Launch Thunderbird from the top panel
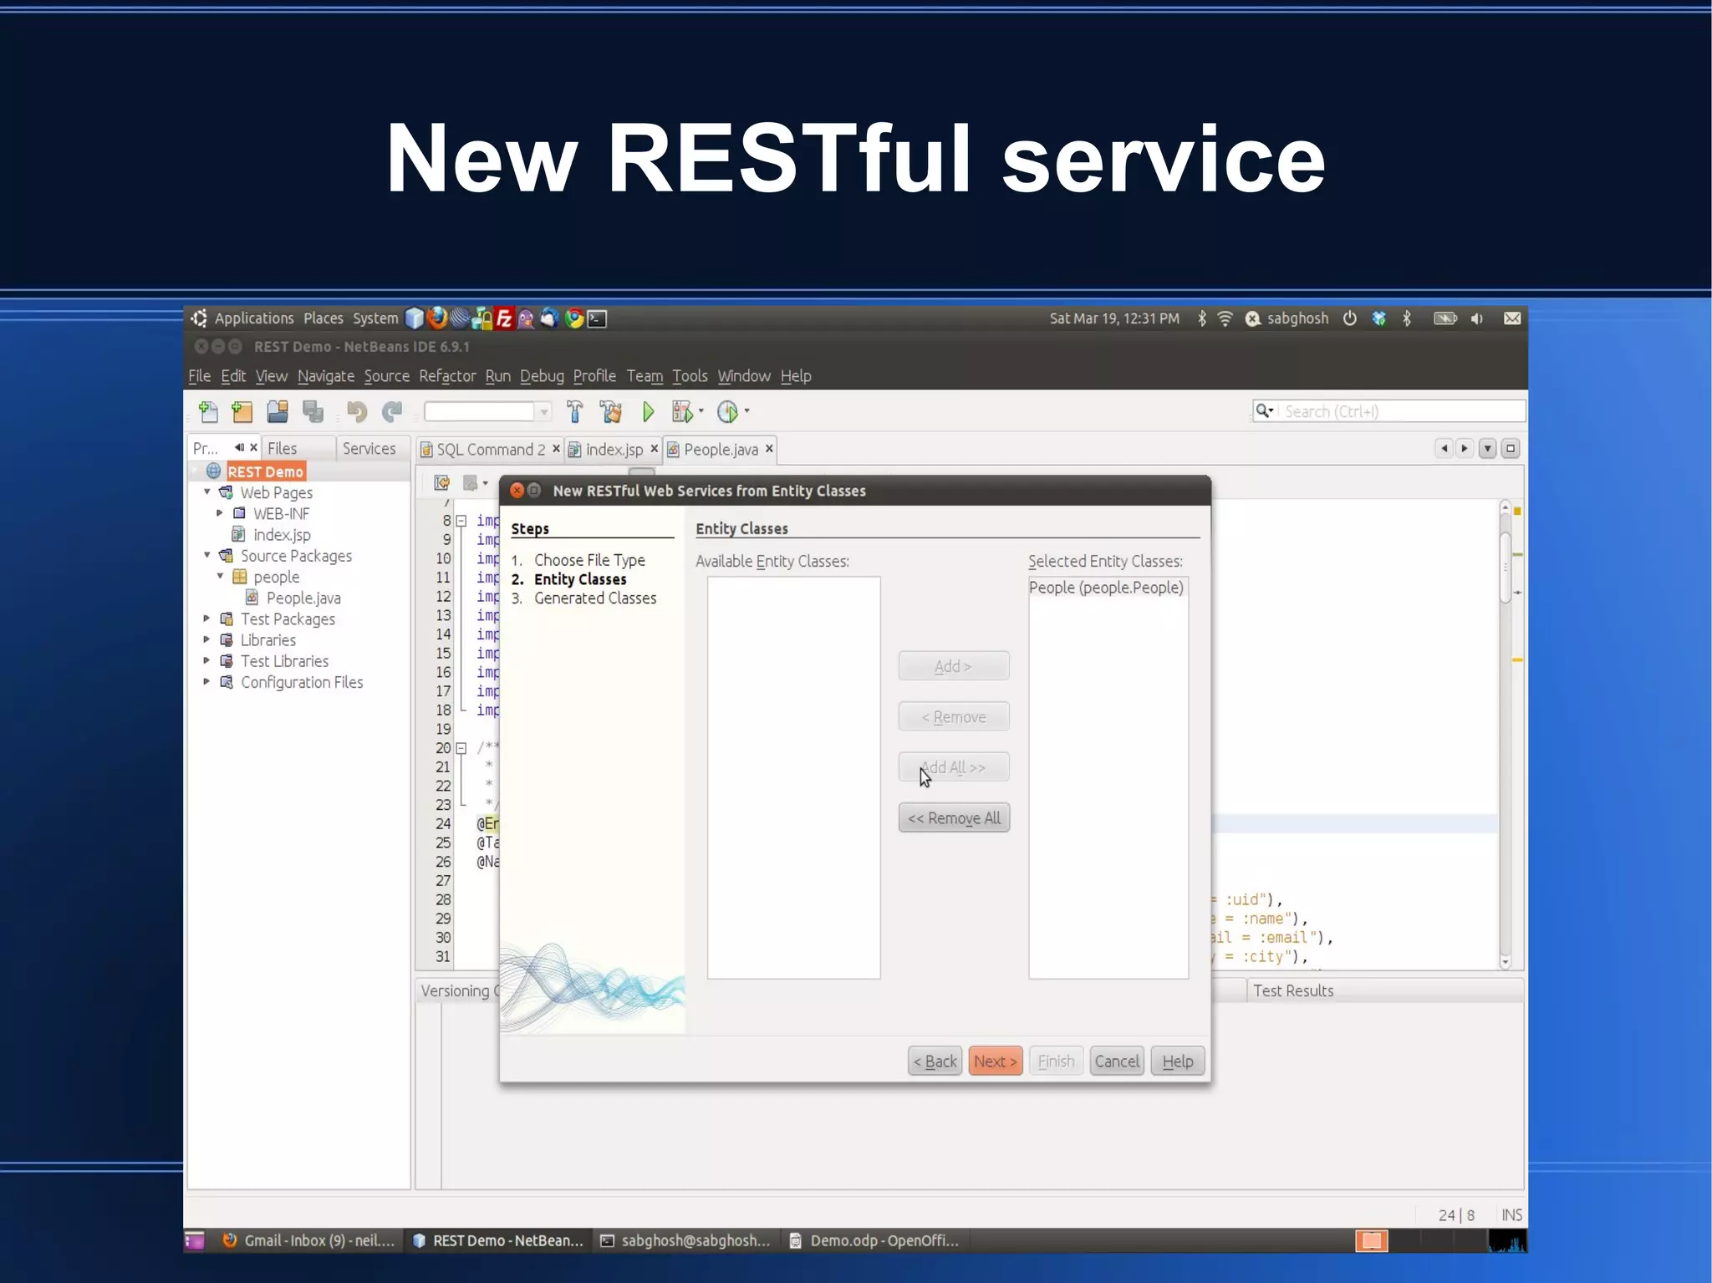 pyautogui.click(x=549, y=318)
